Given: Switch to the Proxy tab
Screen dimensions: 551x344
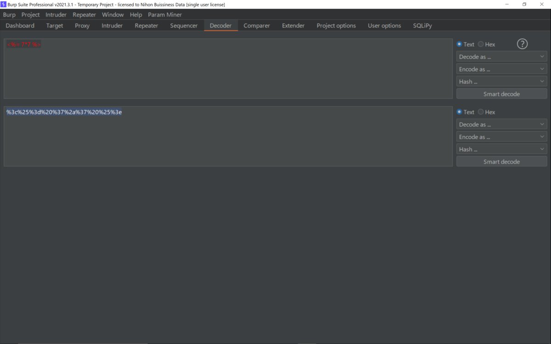Looking at the screenshot, I should 82,26.
